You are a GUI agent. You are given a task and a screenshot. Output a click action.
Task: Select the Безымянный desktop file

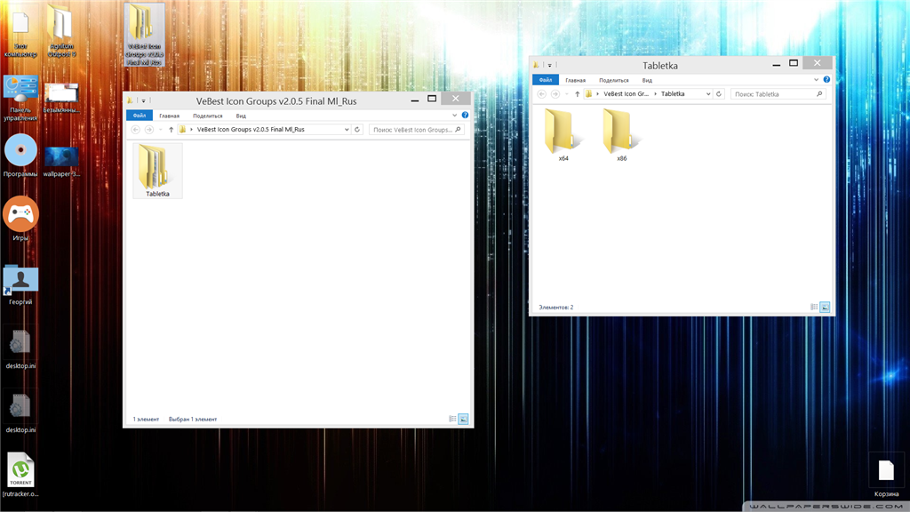pos(61,98)
